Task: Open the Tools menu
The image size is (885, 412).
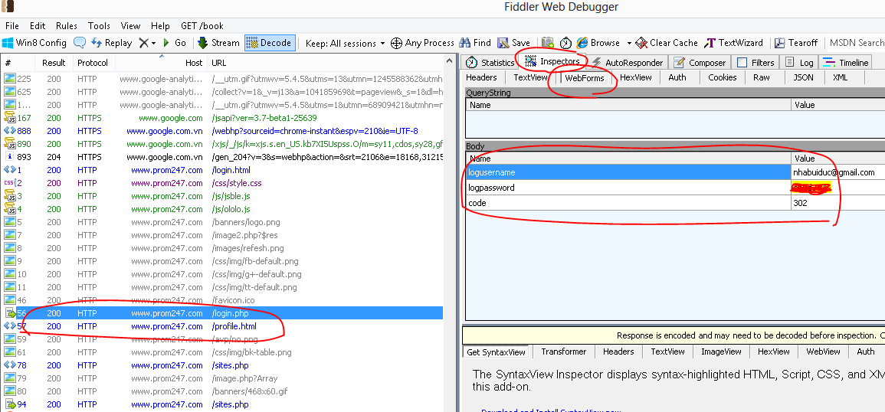Action: (x=99, y=26)
